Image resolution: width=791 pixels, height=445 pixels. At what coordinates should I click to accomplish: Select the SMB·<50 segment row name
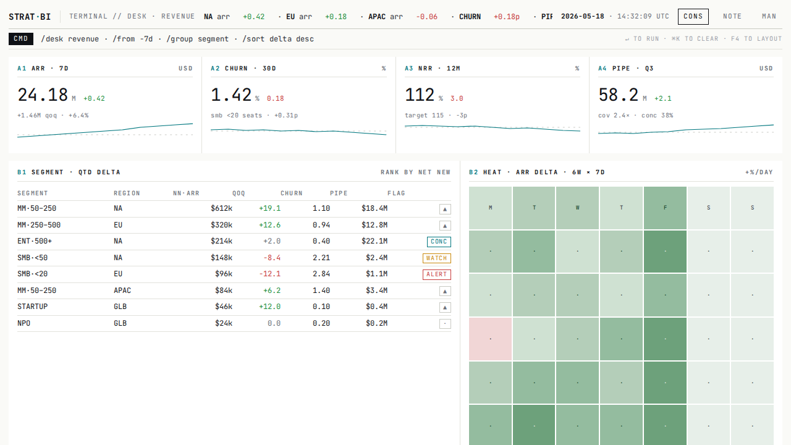click(32, 258)
